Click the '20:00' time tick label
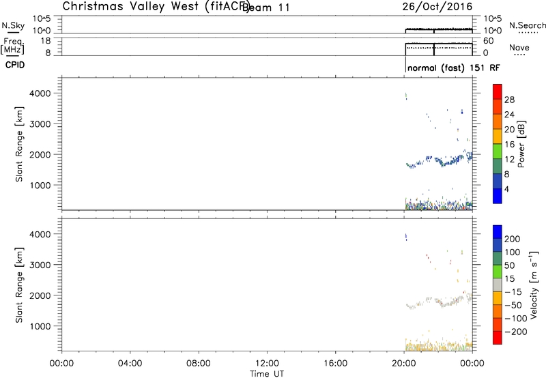 click(403, 364)
